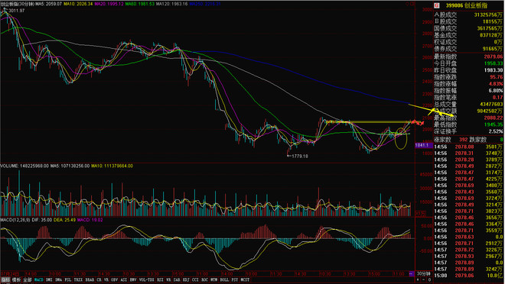Viewport: 505px width, 284px height.
Task: Select the RSI indicator tab
Action: 160,280
